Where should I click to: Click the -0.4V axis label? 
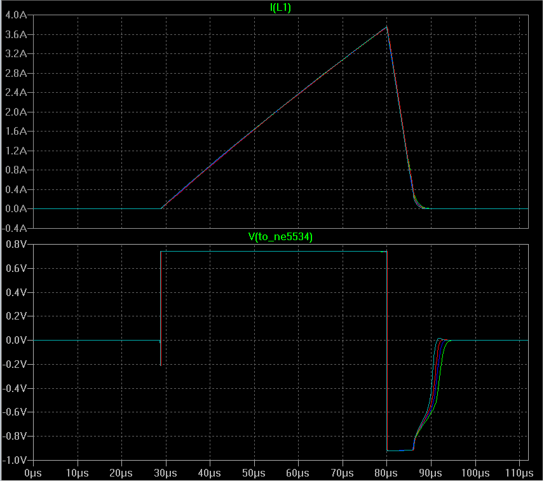[x=15, y=388]
